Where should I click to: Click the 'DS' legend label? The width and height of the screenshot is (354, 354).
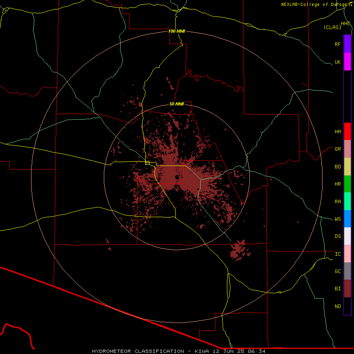coord(337,236)
